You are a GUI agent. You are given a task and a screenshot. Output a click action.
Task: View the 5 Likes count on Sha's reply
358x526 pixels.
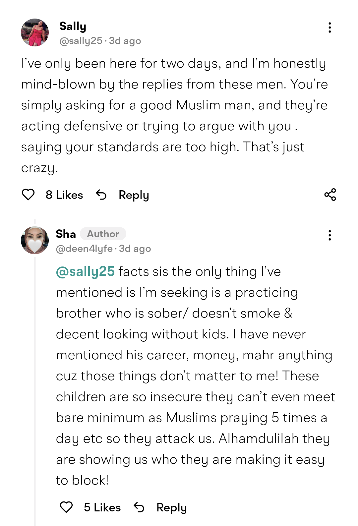point(102,507)
